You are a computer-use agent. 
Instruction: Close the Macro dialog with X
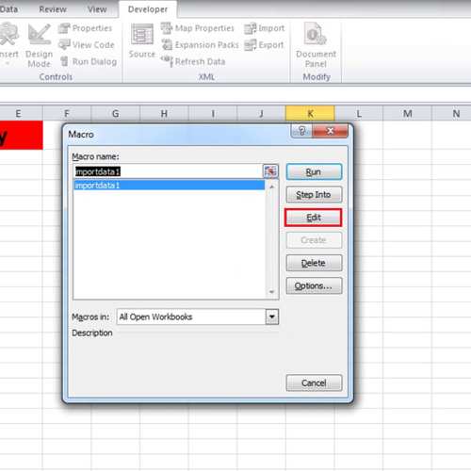[331, 131]
